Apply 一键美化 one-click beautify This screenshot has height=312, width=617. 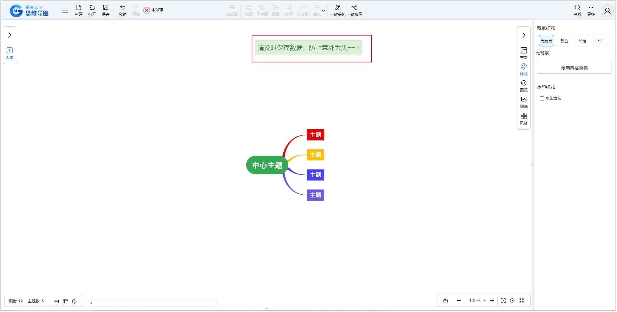(x=338, y=11)
